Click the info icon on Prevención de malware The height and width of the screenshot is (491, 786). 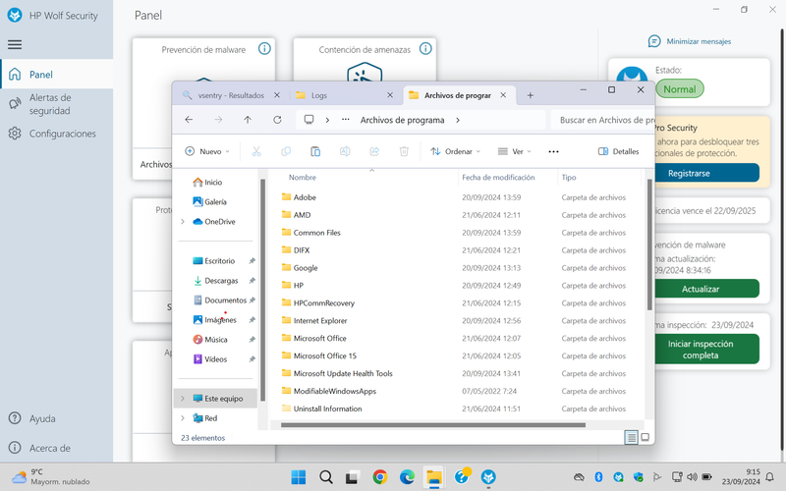click(263, 49)
